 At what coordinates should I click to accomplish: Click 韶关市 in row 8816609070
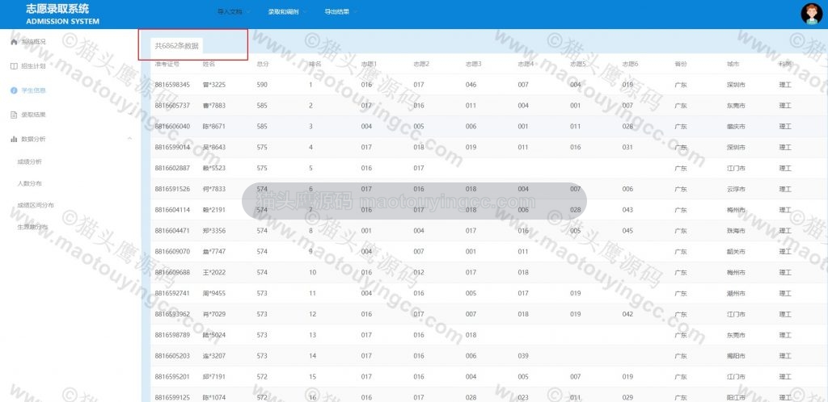tap(736, 251)
